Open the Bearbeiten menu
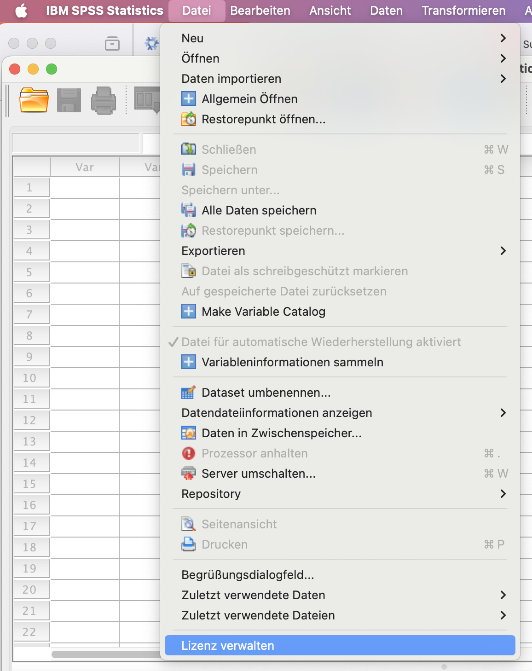This screenshot has height=671, width=532. click(x=260, y=11)
